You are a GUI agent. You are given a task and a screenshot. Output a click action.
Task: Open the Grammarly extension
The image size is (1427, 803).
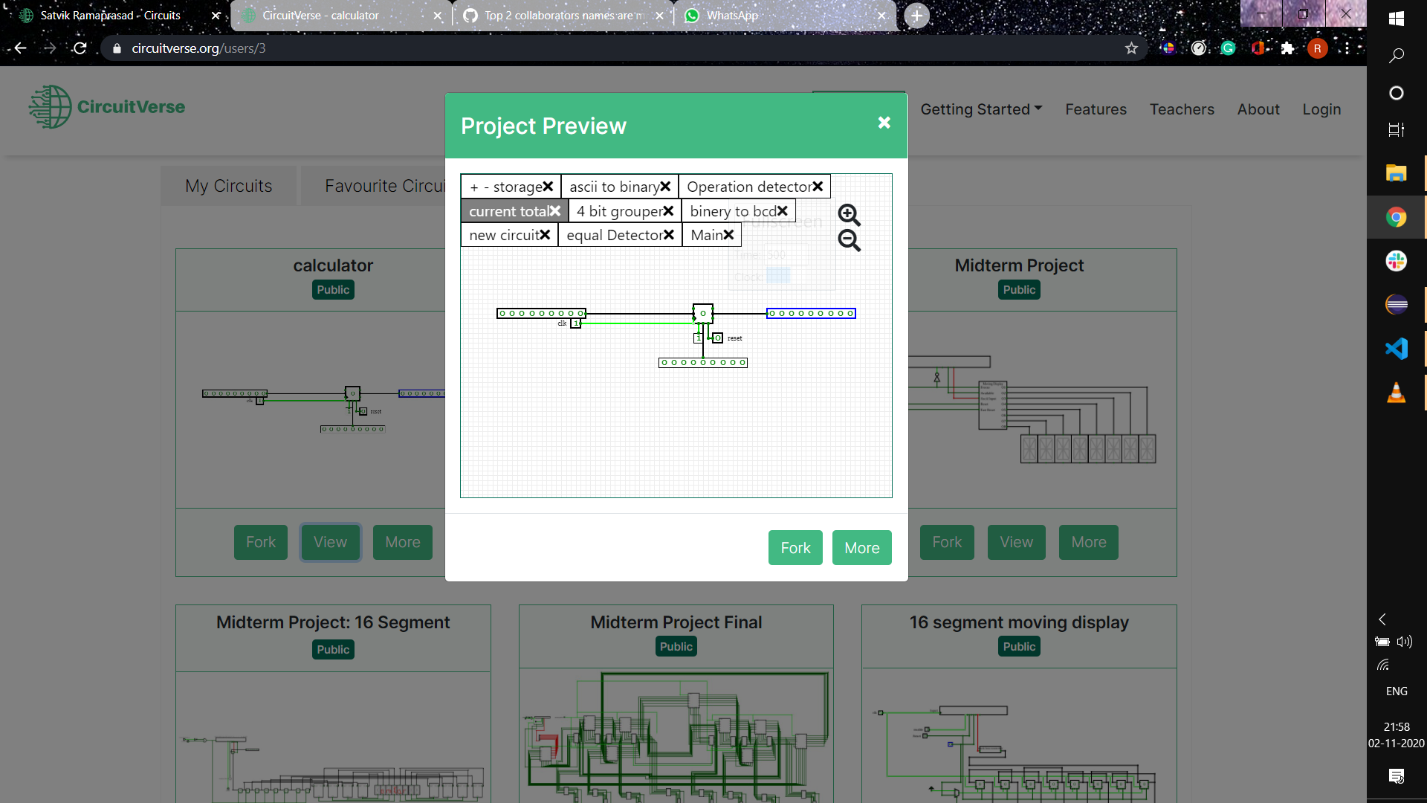click(1229, 48)
